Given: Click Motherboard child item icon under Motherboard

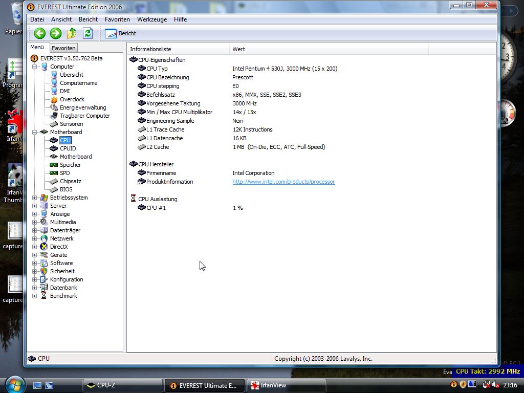Looking at the screenshot, I should click(54, 157).
